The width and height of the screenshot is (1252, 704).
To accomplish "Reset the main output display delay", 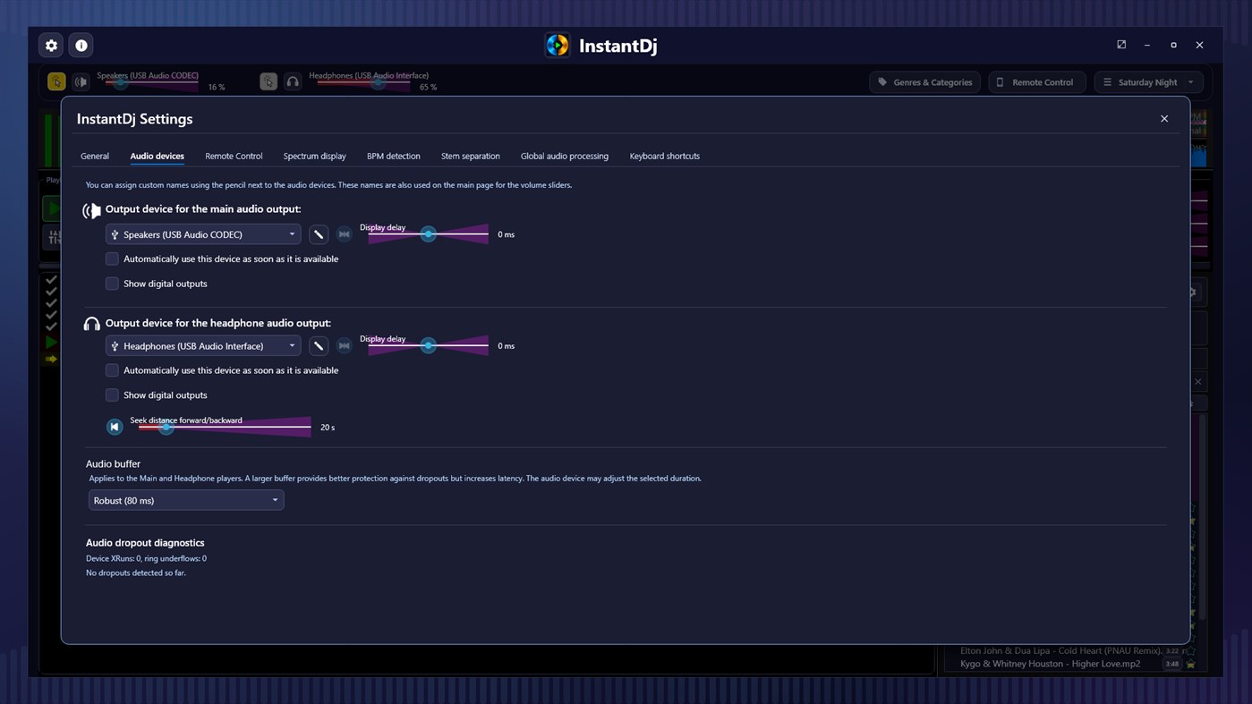I will [345, 234].
